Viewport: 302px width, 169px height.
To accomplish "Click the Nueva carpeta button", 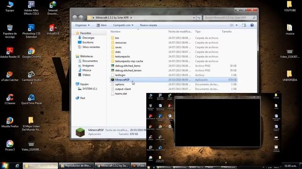I will 149,25.
